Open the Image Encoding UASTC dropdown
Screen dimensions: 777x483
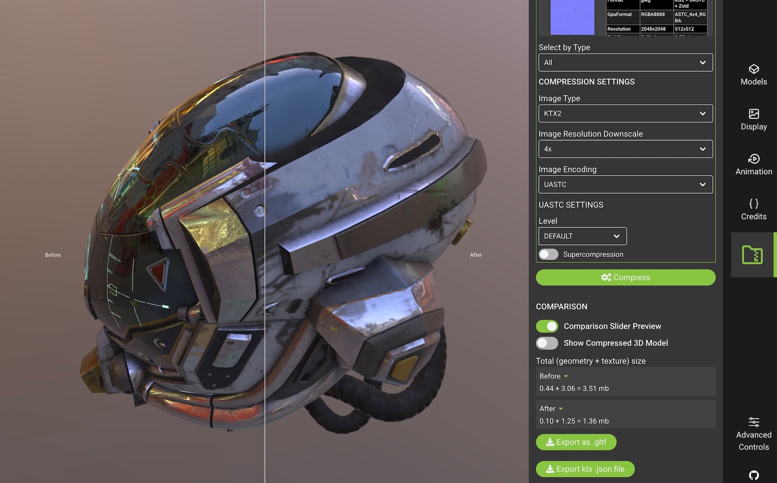coord(625,185)
